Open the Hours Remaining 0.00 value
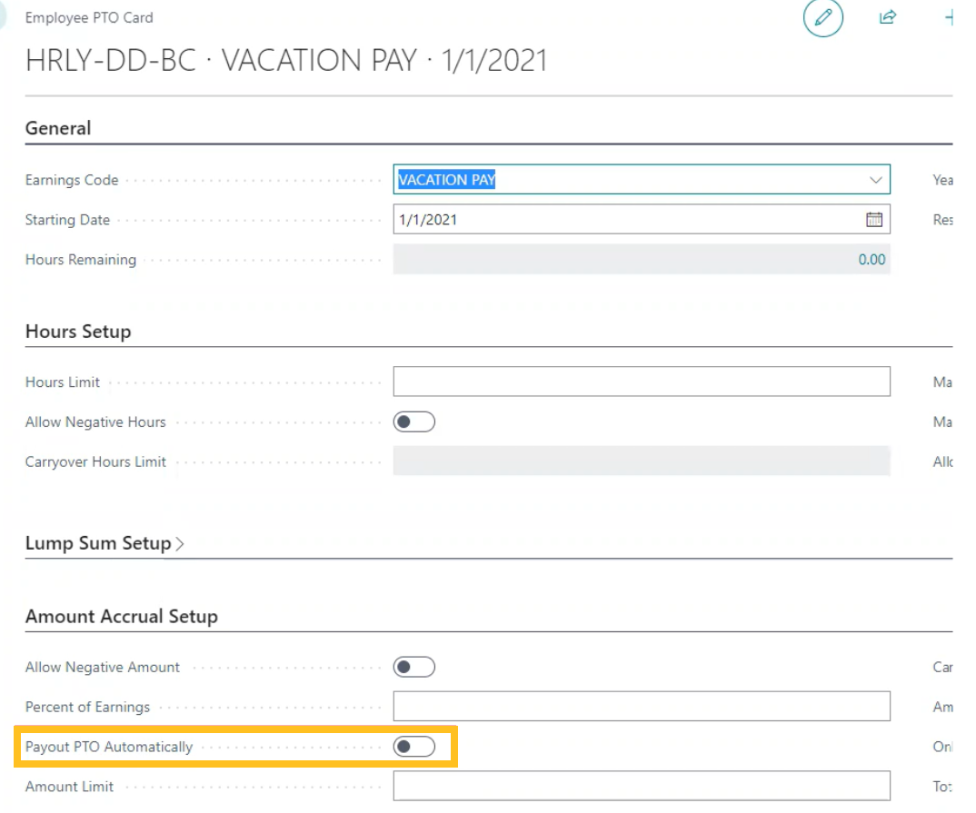This screenshot has width=976, height=813. 871,260
